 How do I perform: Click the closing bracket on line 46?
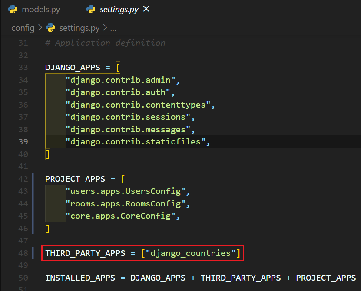tap(48, 229)
